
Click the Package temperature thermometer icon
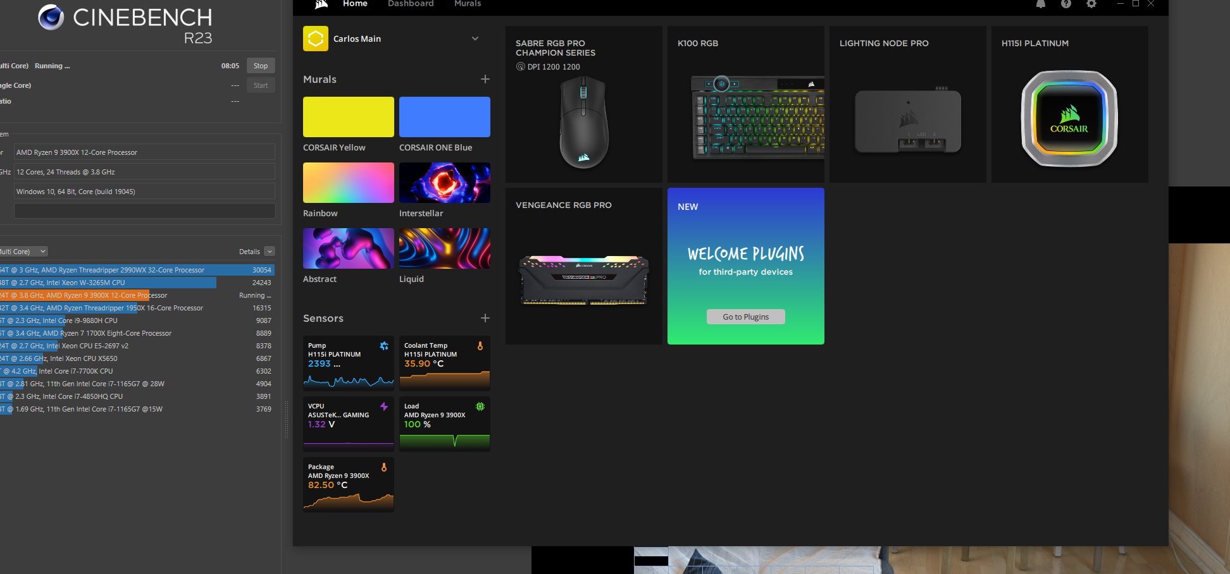(x=384, y=467)
